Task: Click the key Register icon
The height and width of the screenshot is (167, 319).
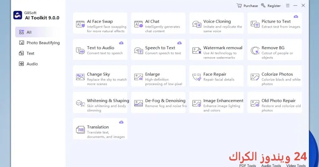Action: 263,6
